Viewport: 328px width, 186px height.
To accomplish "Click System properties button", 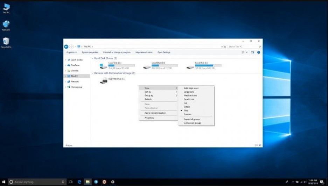I will click(x=90, y=52).
